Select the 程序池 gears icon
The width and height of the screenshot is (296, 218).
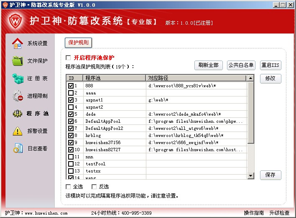[x=18, y=113]
